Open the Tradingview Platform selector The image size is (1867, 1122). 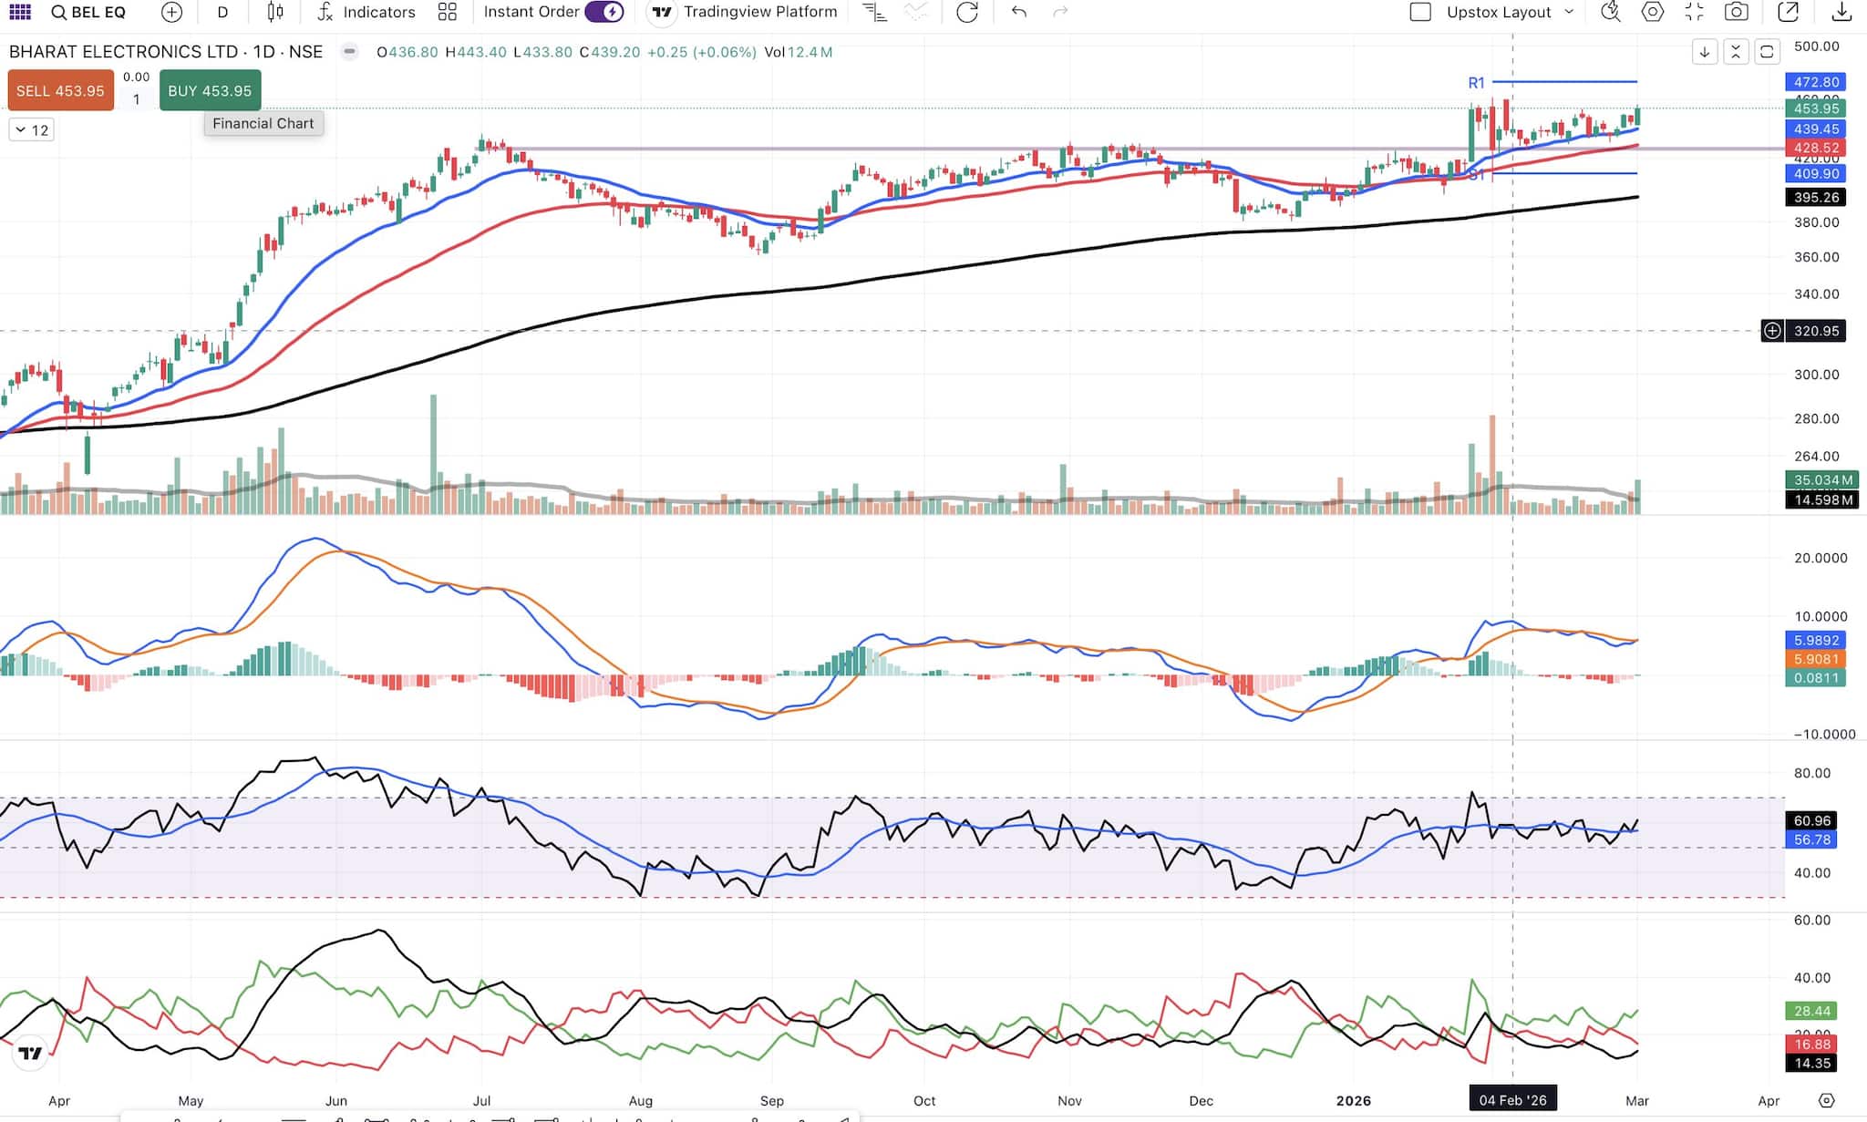tap(745, 12)
